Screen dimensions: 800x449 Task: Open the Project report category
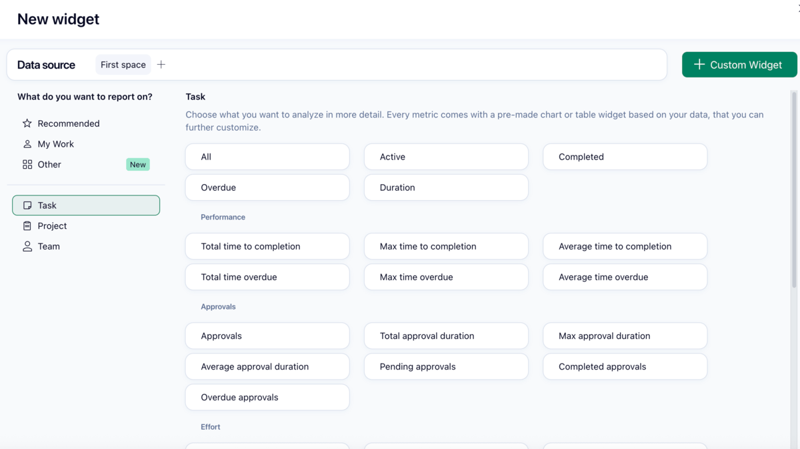(52, 226)
